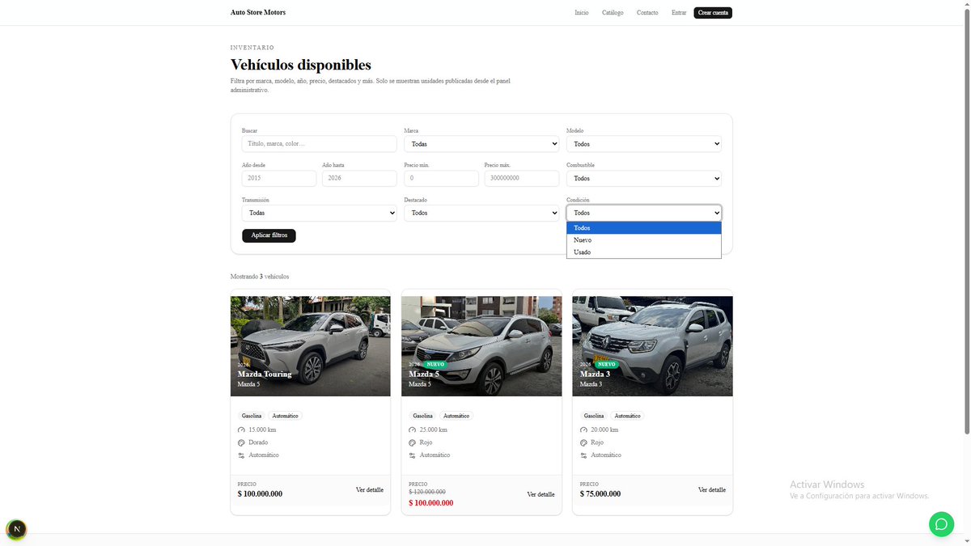Click the struck-through $ 120.000.000 price
This screenshot has height=546, width=971.
(427, 492)
